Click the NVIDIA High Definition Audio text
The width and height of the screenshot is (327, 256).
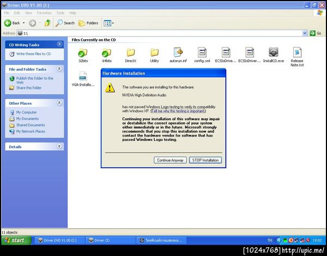[x=144, y=95]
